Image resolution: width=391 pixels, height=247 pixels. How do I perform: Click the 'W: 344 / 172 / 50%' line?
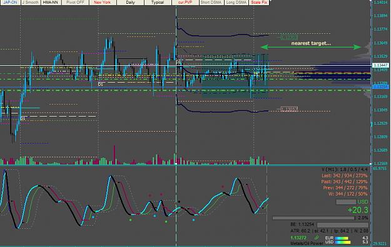(348, 194)
